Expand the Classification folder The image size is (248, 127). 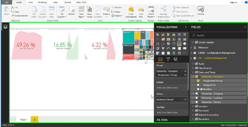(x=193, y=68)
